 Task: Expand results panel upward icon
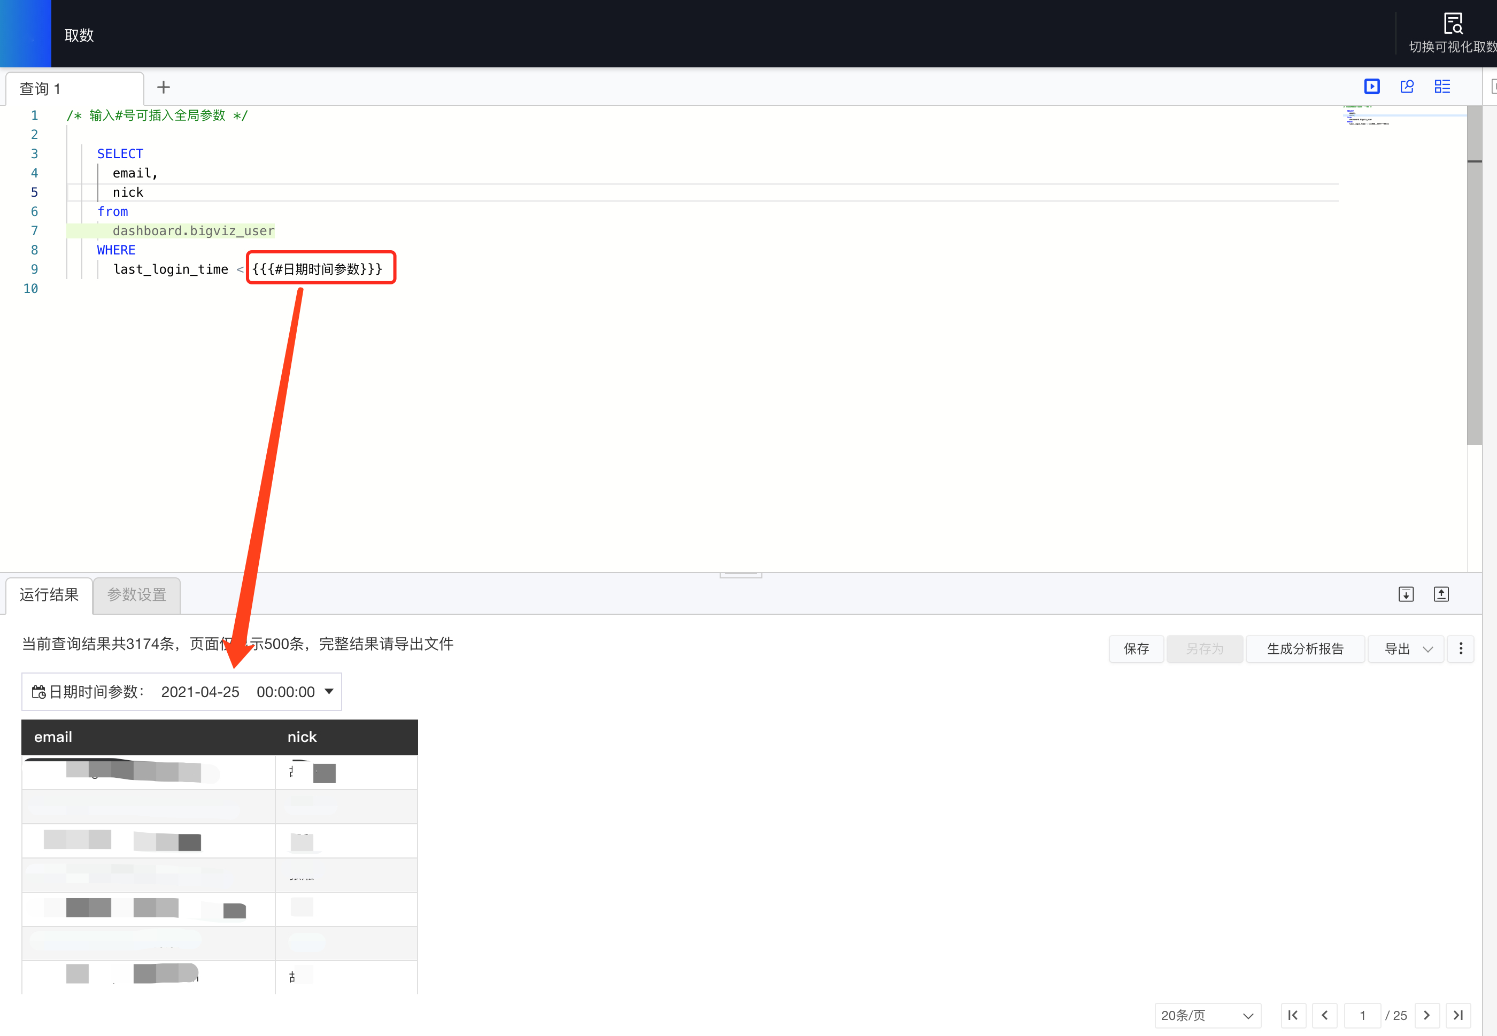click(x=1440, y=594)
